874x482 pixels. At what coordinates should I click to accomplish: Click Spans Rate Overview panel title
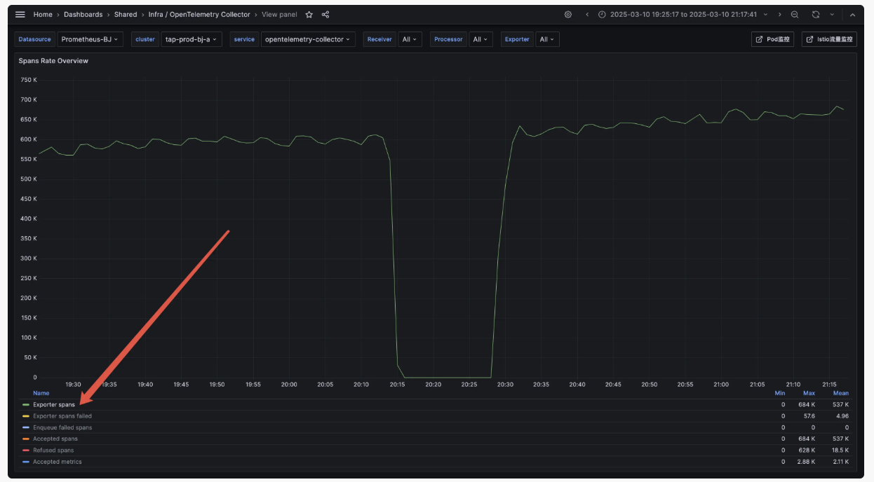[x=53, y=61]
